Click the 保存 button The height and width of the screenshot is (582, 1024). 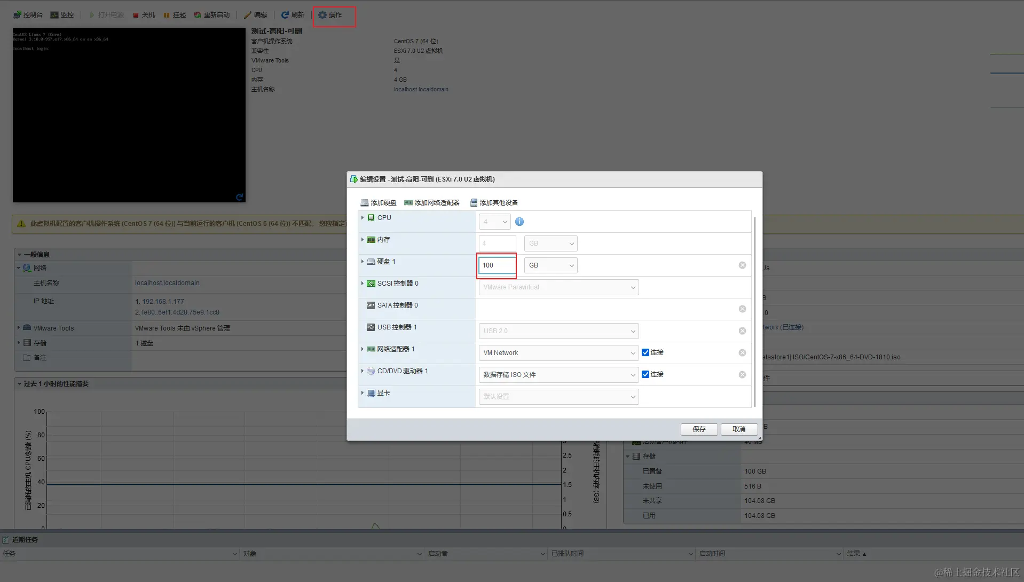(x=699, y=429)
